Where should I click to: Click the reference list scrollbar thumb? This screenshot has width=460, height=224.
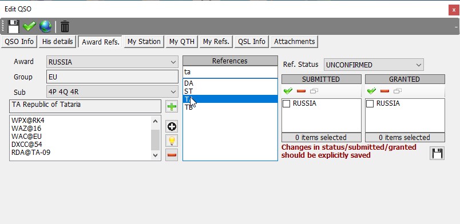tap(156, 140)
